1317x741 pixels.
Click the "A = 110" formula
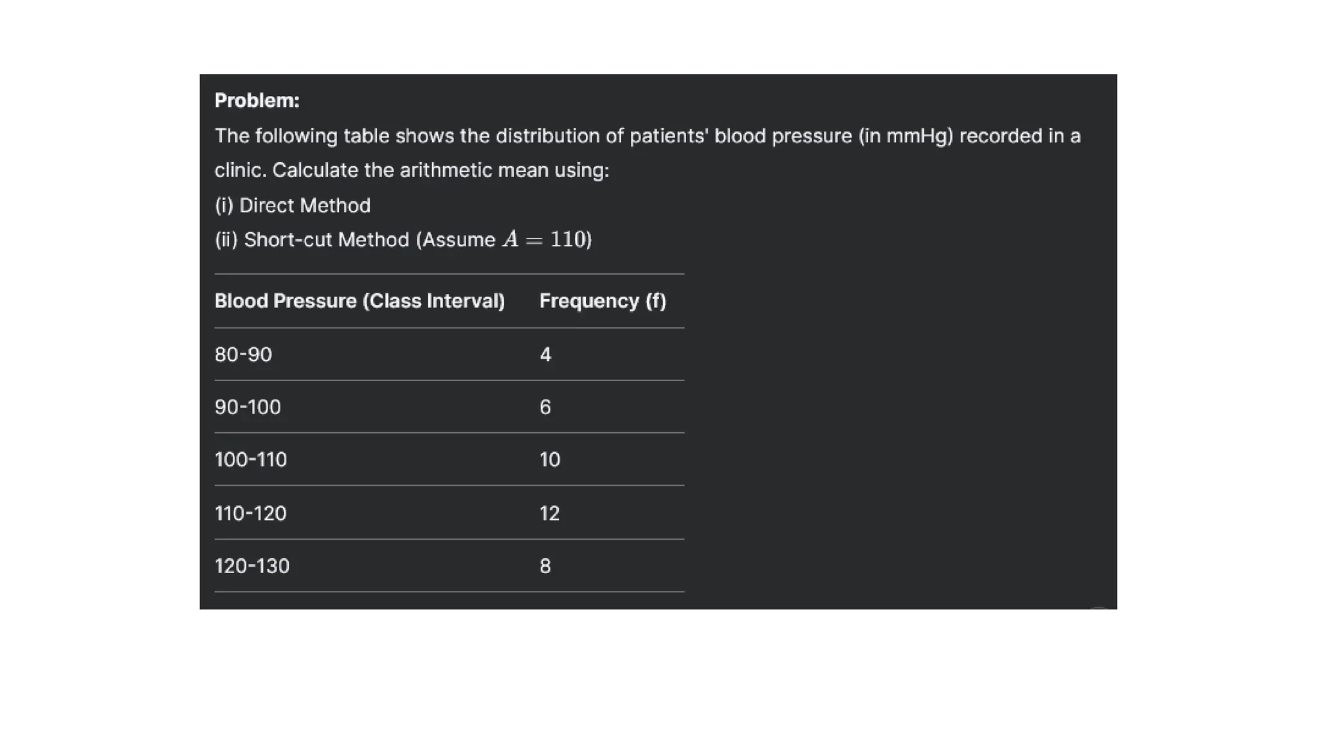546,239
